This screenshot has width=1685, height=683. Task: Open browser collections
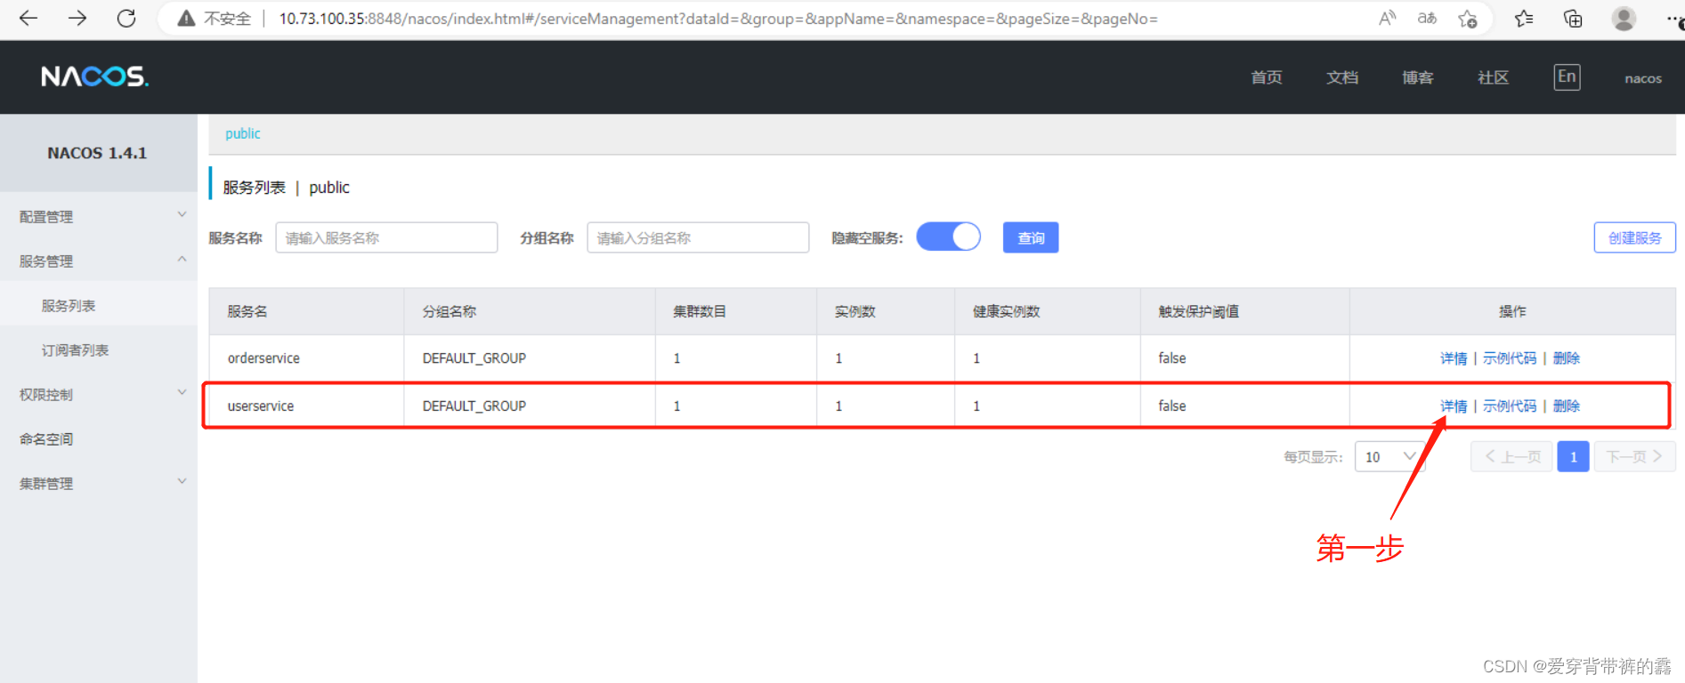1573,19
